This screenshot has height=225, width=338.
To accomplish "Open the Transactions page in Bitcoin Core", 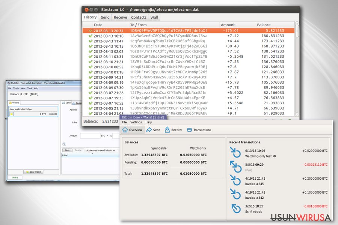I will point(199,130).
